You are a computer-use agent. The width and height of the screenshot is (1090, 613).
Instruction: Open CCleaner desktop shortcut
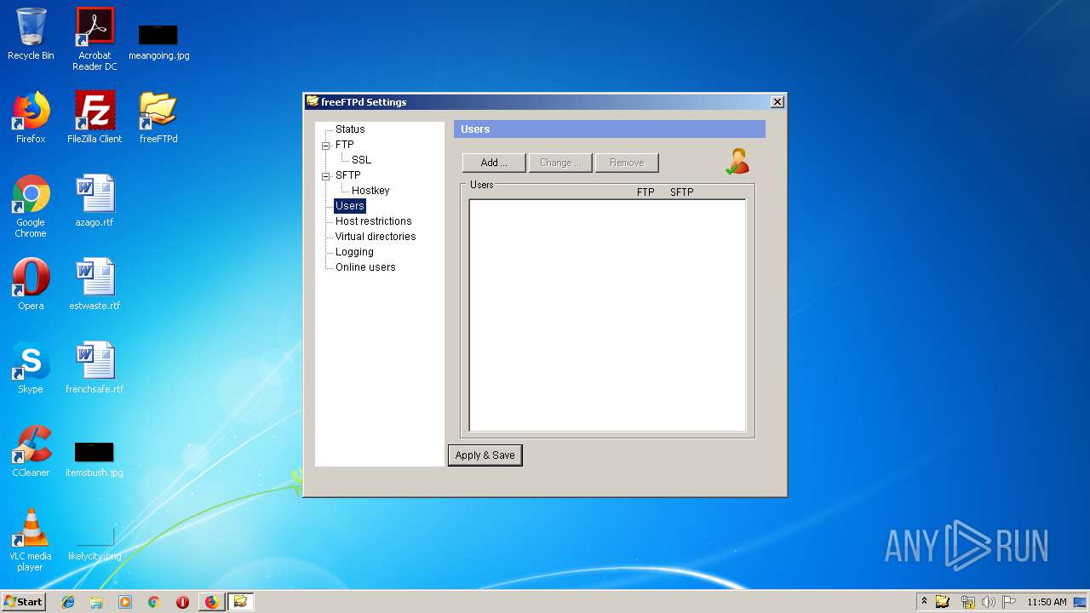(31, 451)
